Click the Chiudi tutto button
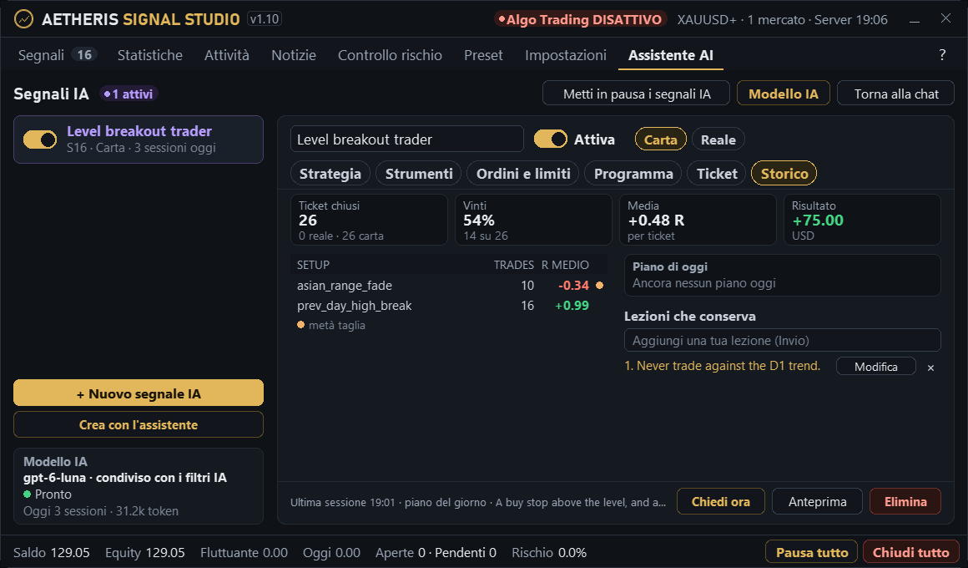This screenshot has height=568, width=968. click(910, 552)
